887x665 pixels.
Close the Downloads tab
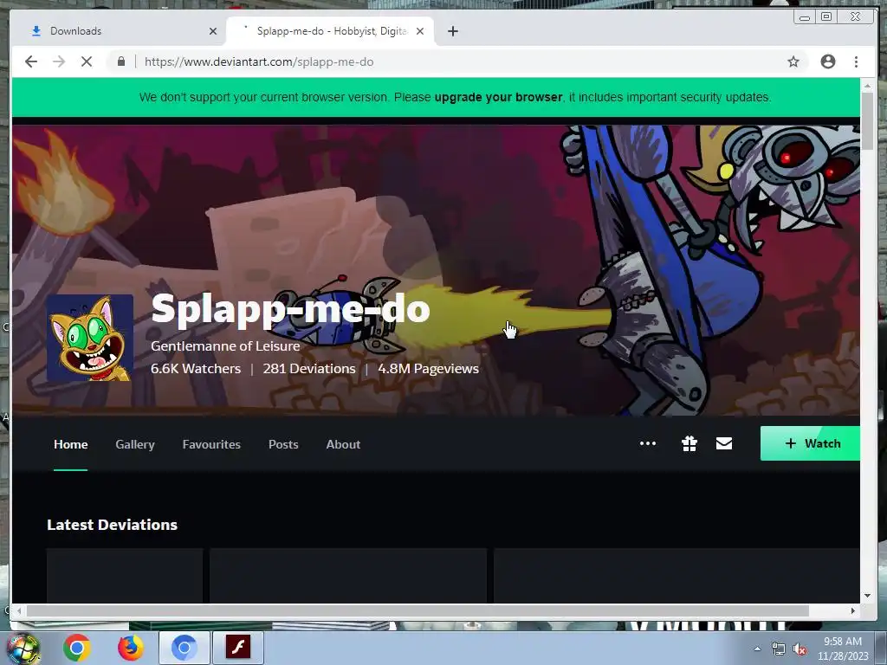click(213, 31)
